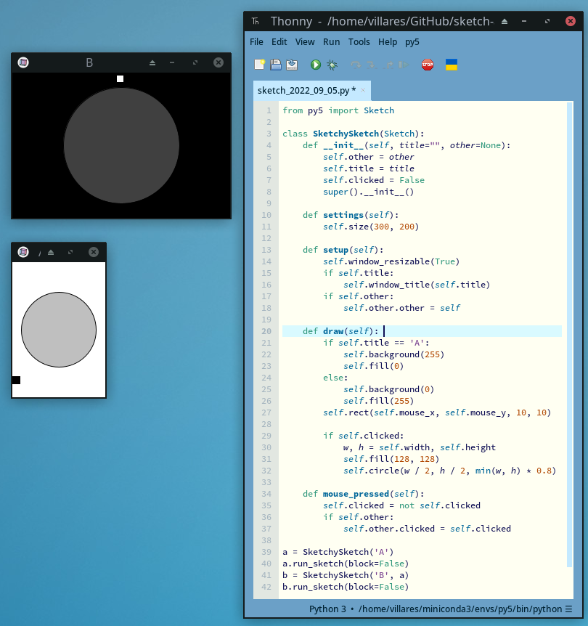Open the py5 menu
Screen dimensions: 588x626
click(412, 42)
